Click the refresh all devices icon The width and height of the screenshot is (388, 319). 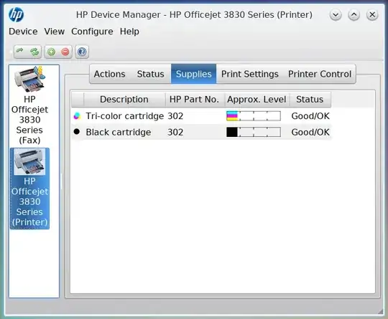[x=34, y=52]
